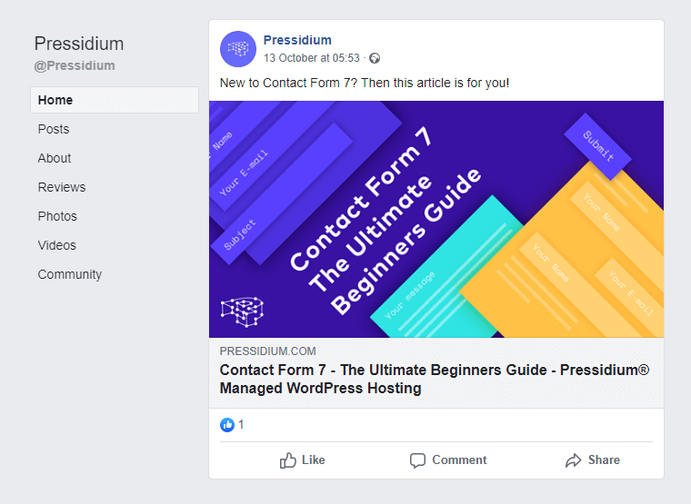Click the Contact Form 7 article image
Viewport: 691px width, 504px height.
click(x=436, y=219)
